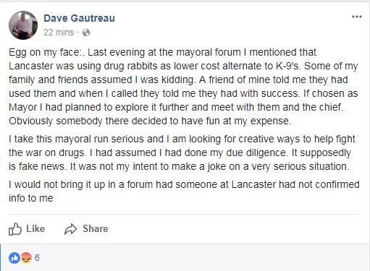Click the Share text label
Image resolution: width=370 pixels, height=271 pixels.
point(96,229)
